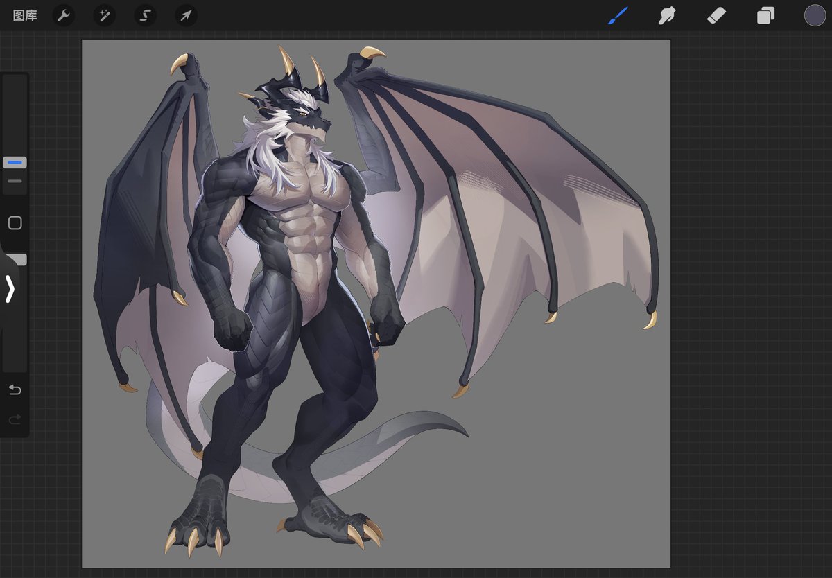Open the 图库 gallery
The height and width of the screenshot is (578, 832).
point(25,15)
